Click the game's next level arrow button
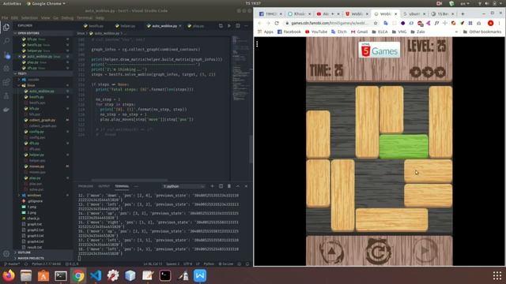Screen dimensions: 506x284 tap(425, 251)
